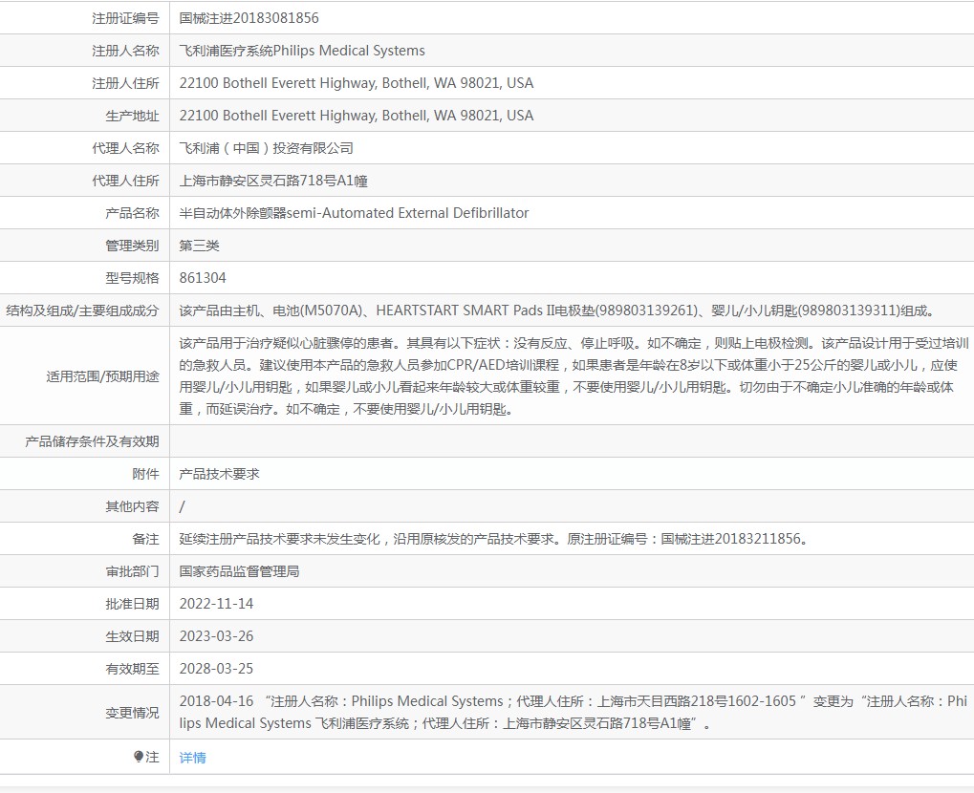Select the change record text dated 2018-04-16
The image size is (974, 793).
tap(574, 713)
